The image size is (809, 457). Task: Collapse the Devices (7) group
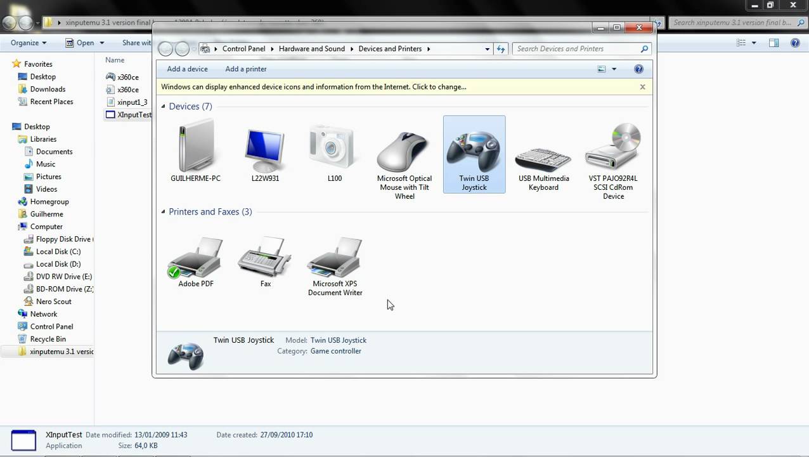163,107
